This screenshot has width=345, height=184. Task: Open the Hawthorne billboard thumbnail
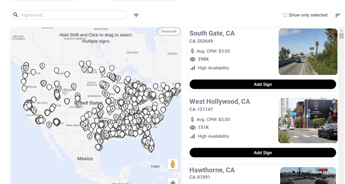308,176
